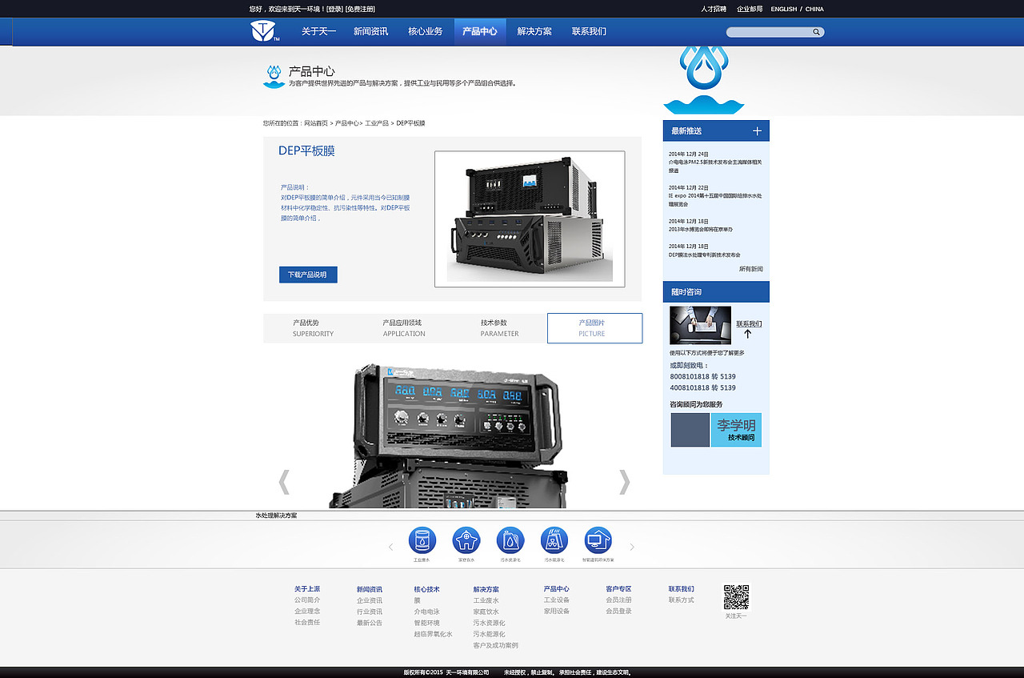Open 介电电泳 in the footer
Screen dimensions: 1024x678
point(427,612)
